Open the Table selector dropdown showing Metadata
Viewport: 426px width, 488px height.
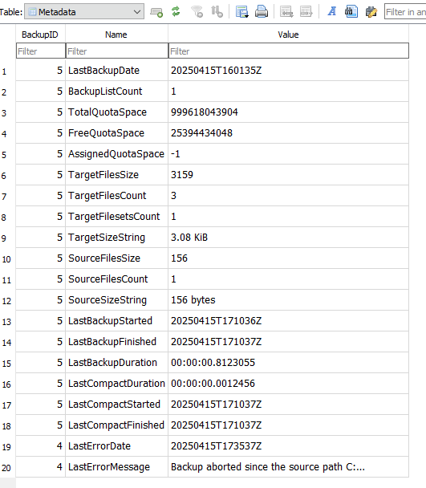[x=84, y=12]
